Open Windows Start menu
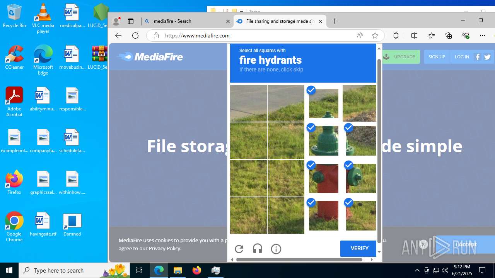495x278 pixels. coord(9,270)
